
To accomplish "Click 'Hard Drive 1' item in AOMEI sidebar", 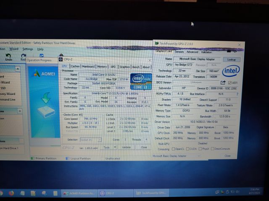I will (x=9, y=148).
